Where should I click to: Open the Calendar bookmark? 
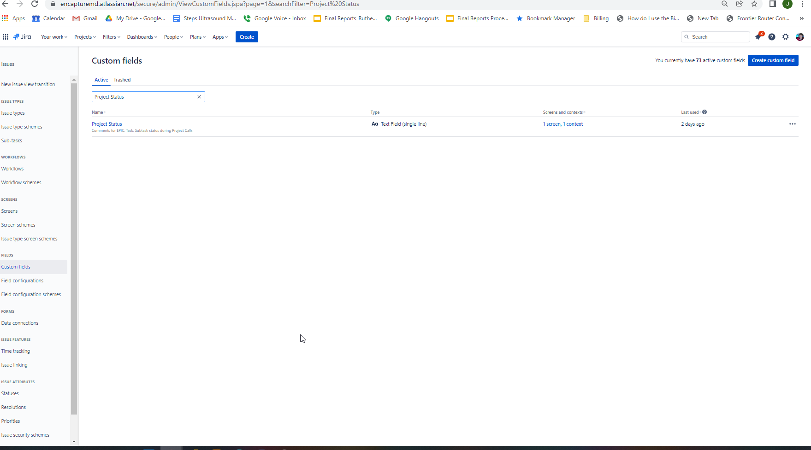click(x=48, y=18)
